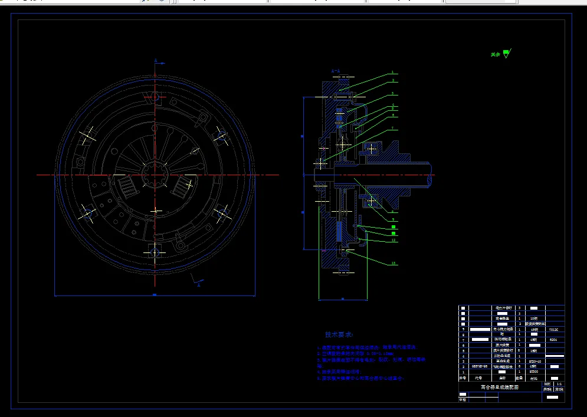Click leader callout number 12 on section view
The width and height of the screenshot is (587, 417).
click(393, 240)
